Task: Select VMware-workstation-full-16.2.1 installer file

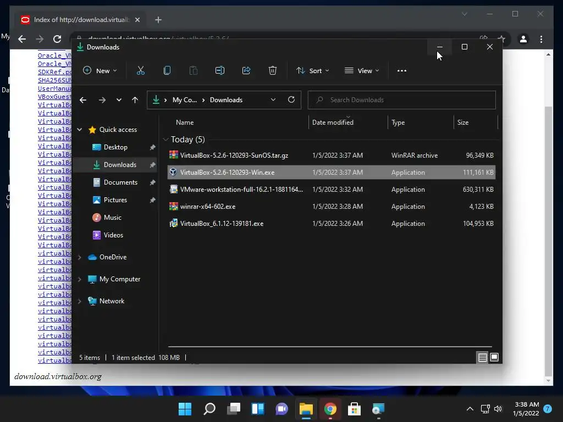Action: click(332, 190)
